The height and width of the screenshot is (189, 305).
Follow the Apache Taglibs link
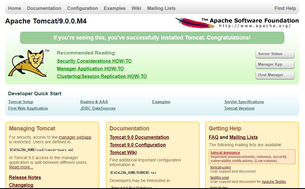[274, 182]
